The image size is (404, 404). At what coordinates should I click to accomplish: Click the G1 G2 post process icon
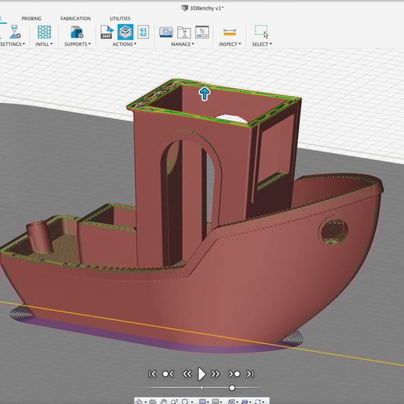(143, 32)
